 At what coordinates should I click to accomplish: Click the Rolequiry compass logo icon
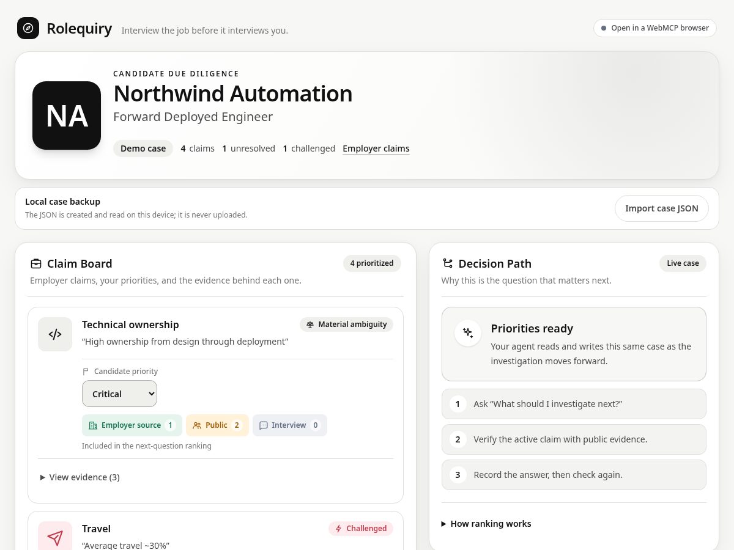tap(28, 28)
